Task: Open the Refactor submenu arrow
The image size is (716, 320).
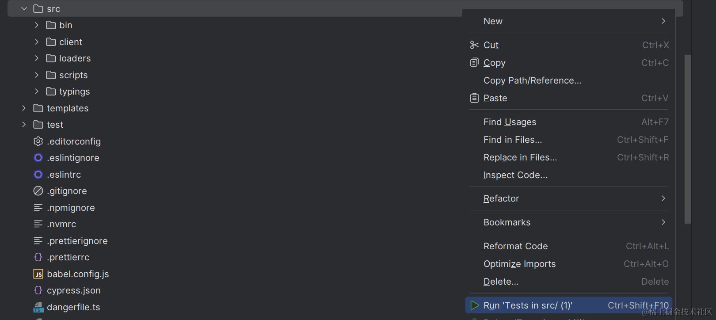Action: (663, 198)
